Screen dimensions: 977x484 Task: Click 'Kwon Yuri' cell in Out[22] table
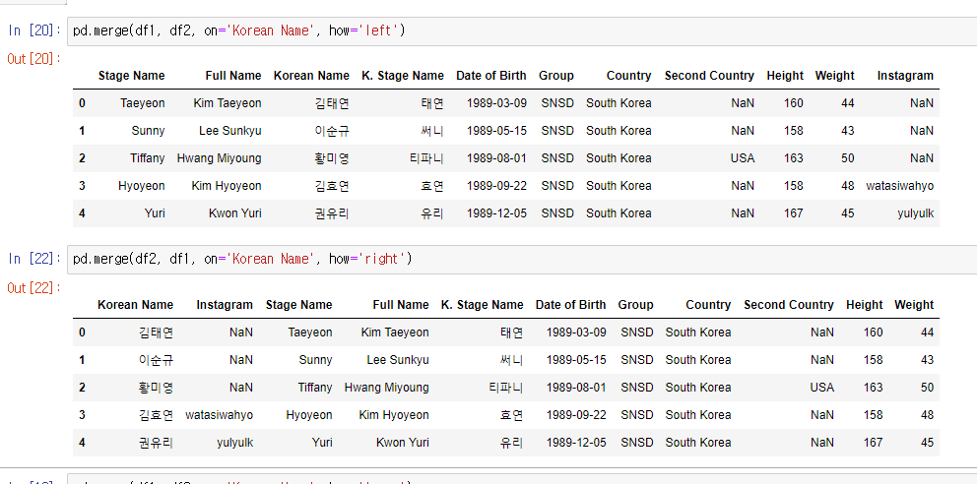[x=403, y=443]
